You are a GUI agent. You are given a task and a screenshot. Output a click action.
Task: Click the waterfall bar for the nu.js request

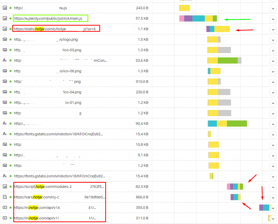pos(185,8)
